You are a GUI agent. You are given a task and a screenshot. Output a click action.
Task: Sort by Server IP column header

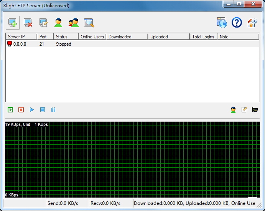[21, 37]
